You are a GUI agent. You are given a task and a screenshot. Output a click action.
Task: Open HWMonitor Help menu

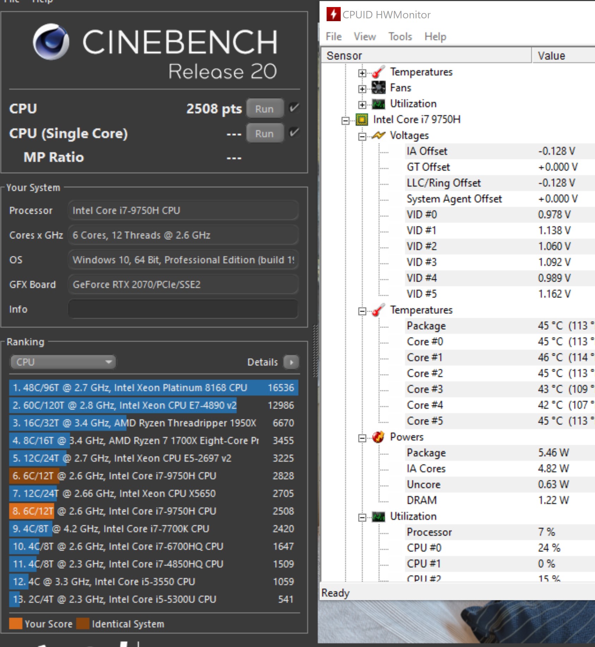pyautogui.click(x=435, y=37)
